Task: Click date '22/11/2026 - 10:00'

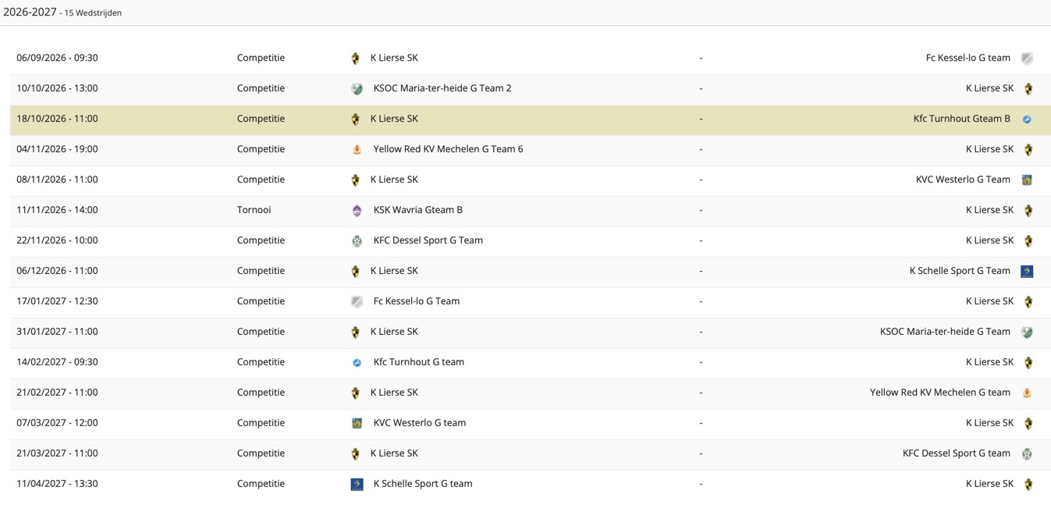Action: [x=57, y=240]
